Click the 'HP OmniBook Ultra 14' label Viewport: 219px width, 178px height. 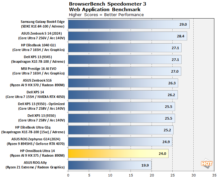pos(37,151)
